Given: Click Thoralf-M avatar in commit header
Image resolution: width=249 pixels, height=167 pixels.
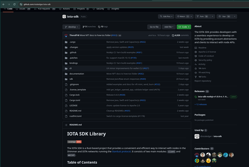Looking at the screenshot, I should 66,36.
